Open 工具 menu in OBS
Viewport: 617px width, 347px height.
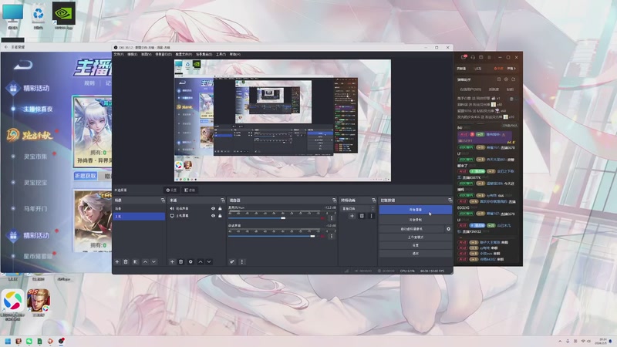[221, 54]
